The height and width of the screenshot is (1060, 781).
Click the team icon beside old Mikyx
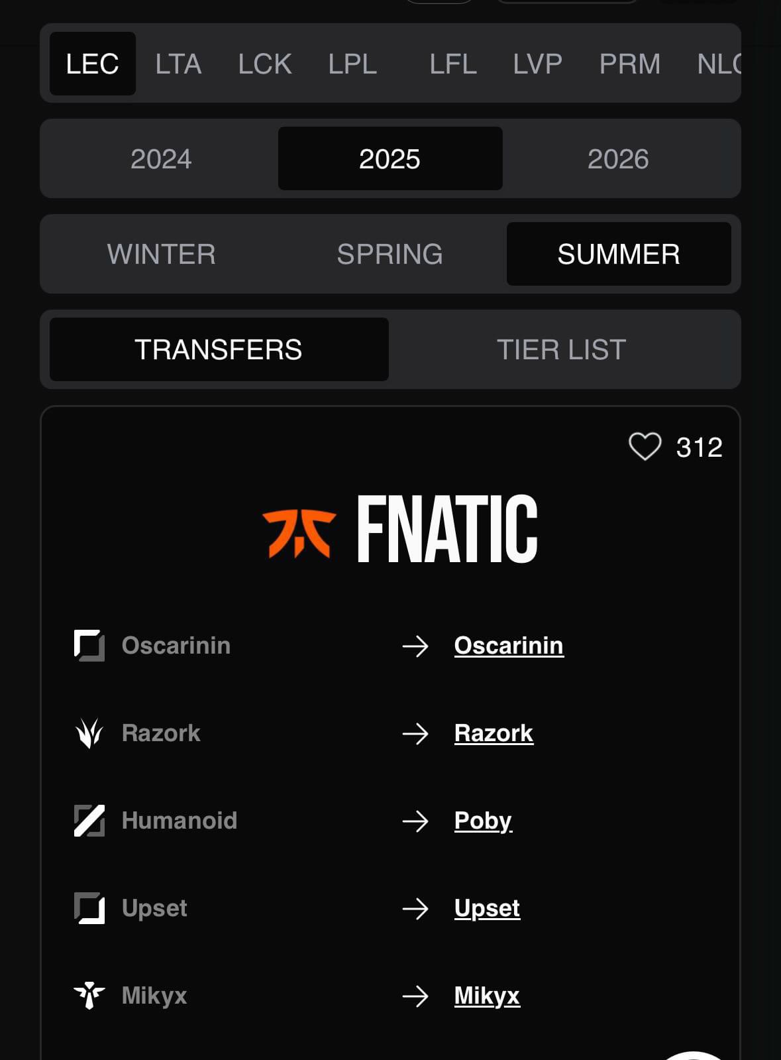89,996
